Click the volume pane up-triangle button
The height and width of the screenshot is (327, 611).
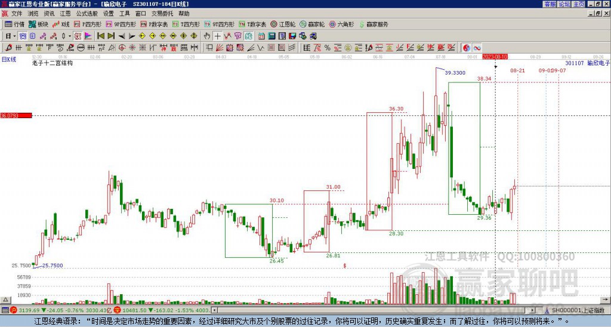click(5, 300)
